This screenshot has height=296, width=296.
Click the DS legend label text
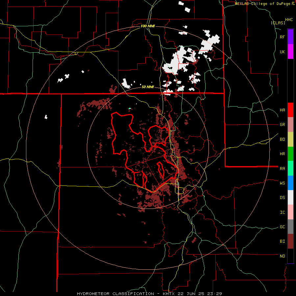click(283, 198)
